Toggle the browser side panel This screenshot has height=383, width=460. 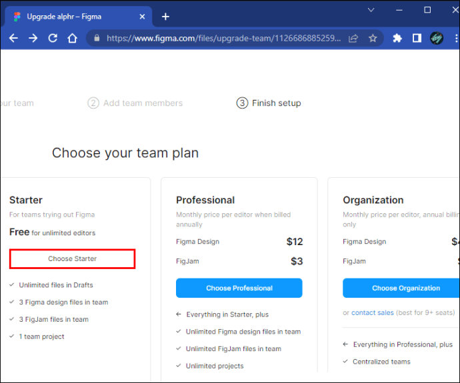(417, 38)
